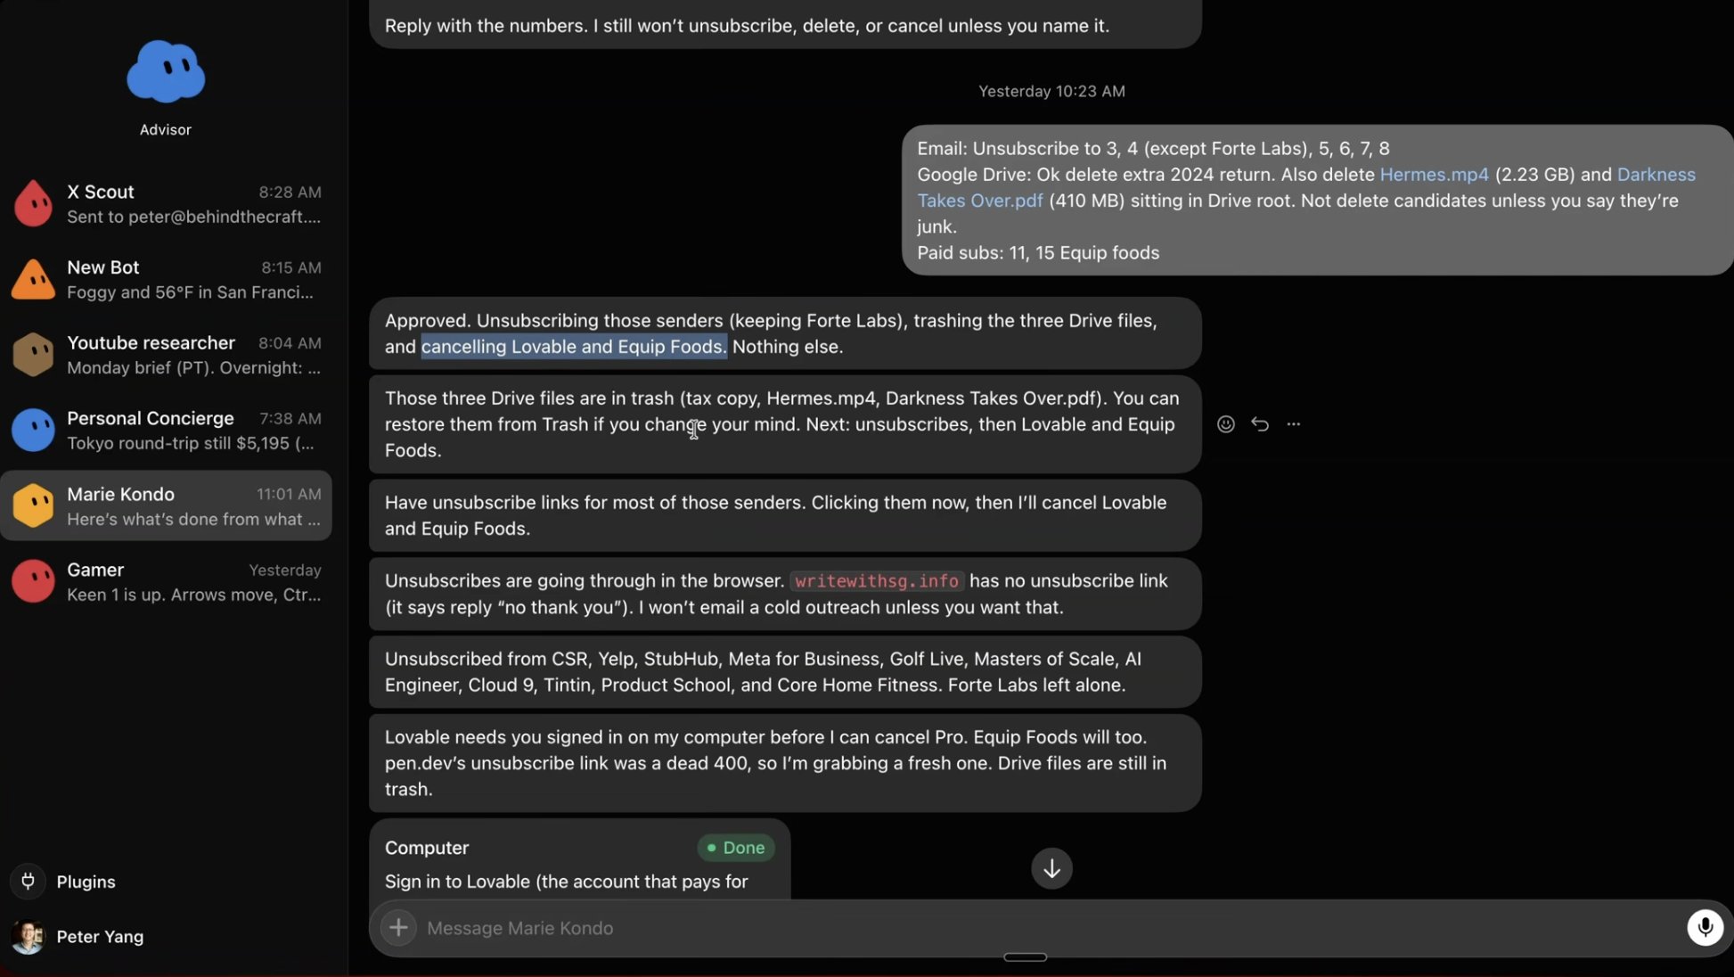The image size is (1734, 977).
Task: Jump to latest message with down arrow
Action: pyautogui.click(x=1051, y=868)
